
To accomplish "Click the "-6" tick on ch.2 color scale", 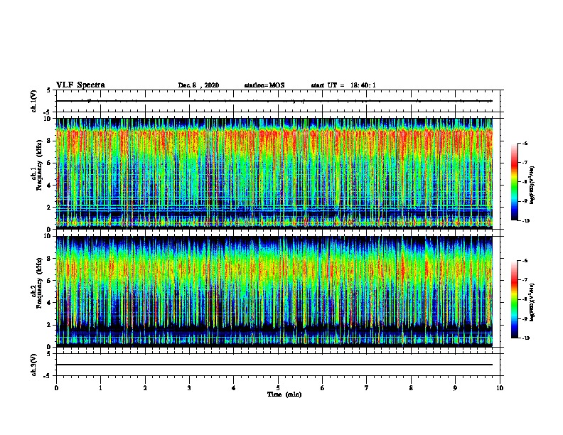I will point(525,261).
